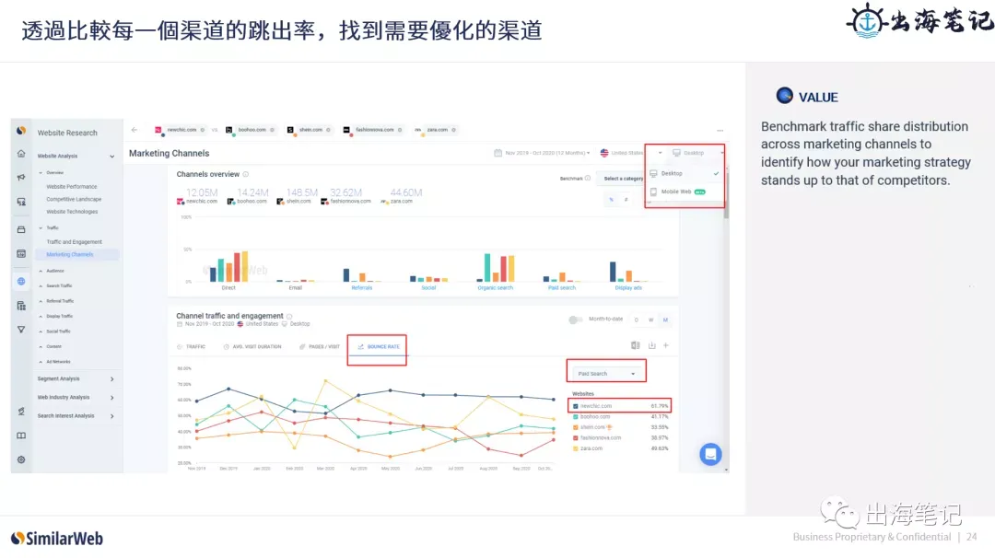Click Display ads channel link

coord(628,288)
